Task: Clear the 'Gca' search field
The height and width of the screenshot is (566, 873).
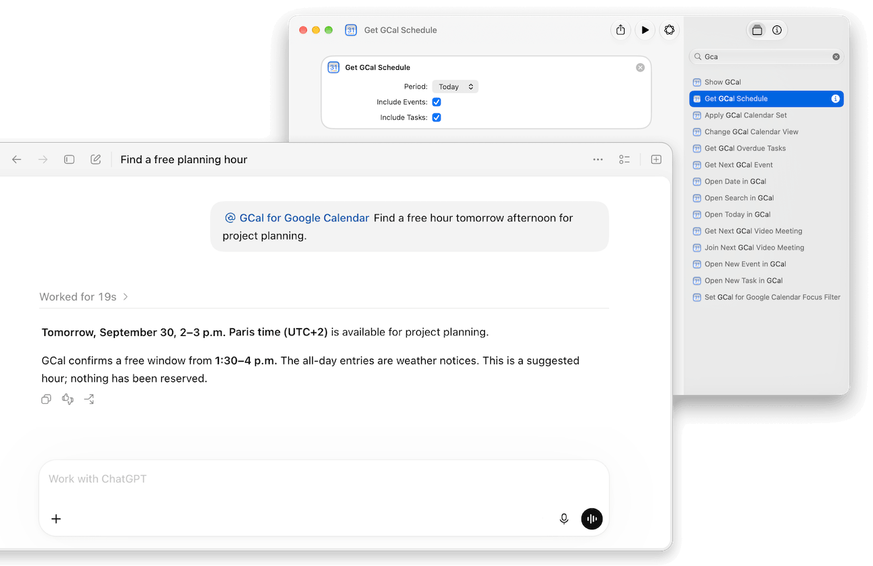Action: (x=836, y=57)
